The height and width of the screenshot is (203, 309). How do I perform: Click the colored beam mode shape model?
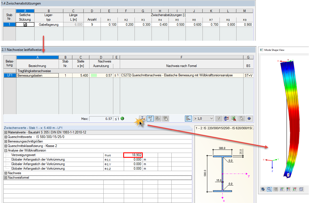(x=292, y=119)
